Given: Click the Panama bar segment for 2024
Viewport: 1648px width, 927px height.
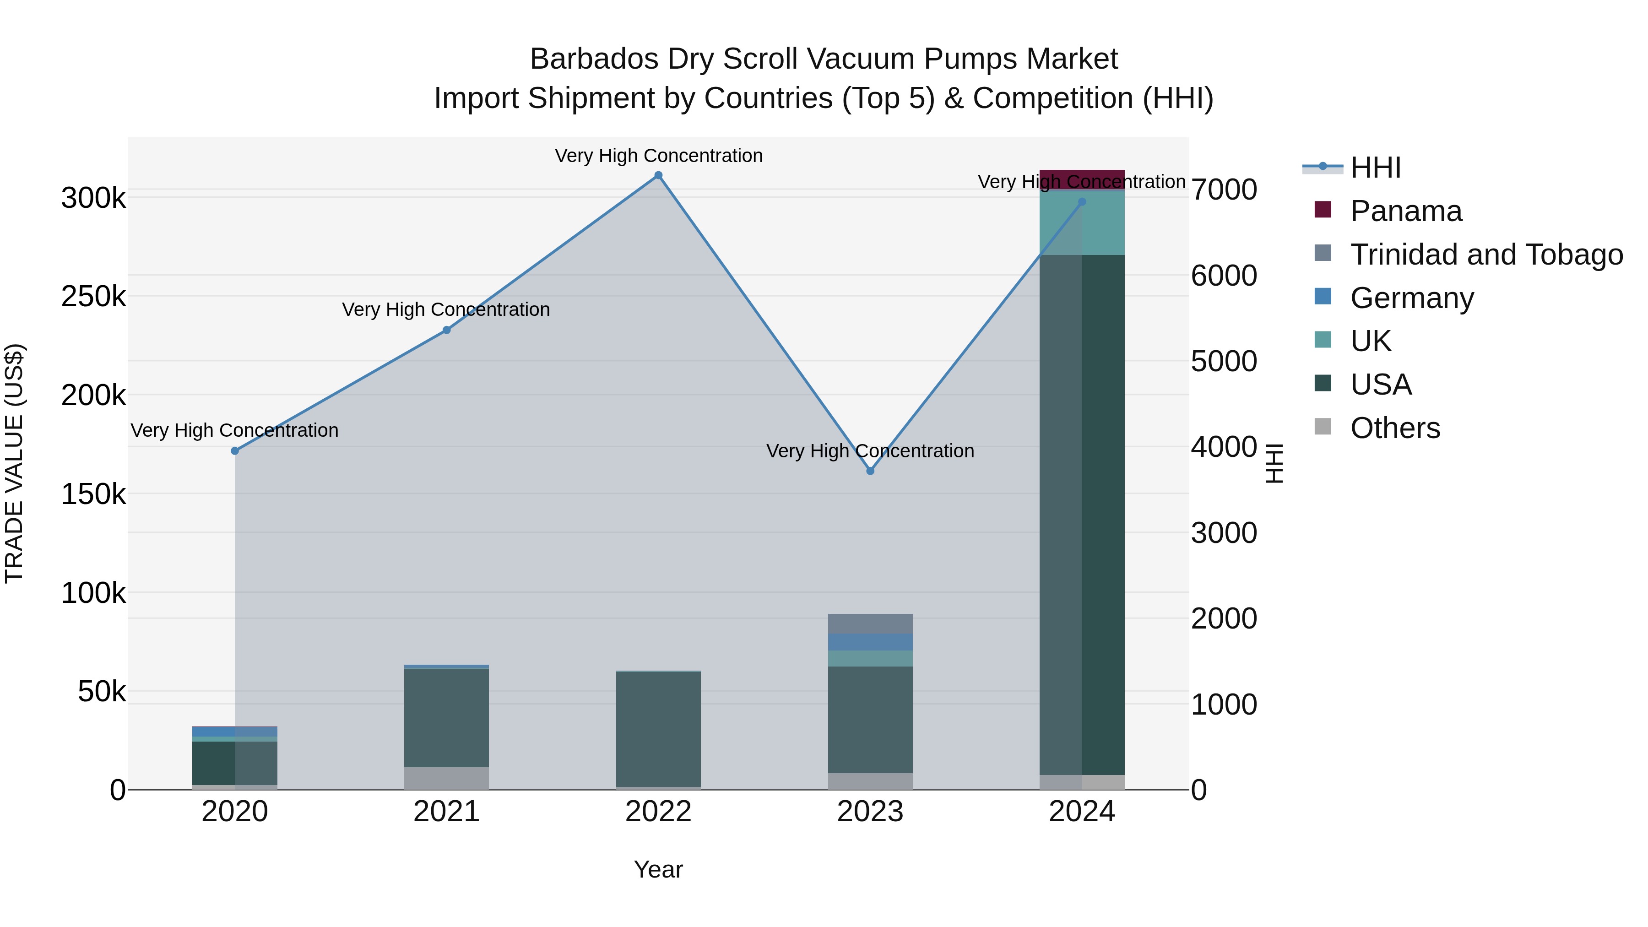Looking at the screenshot, I should pyautogui.click(x=1082, y=179).
